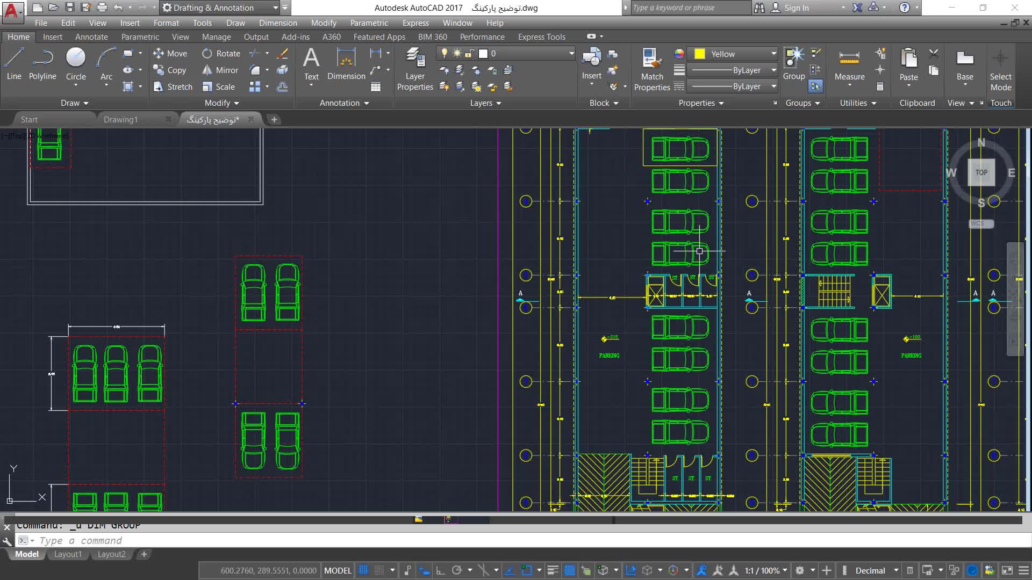Open the Dimension menu

click(x=277, y=23)
